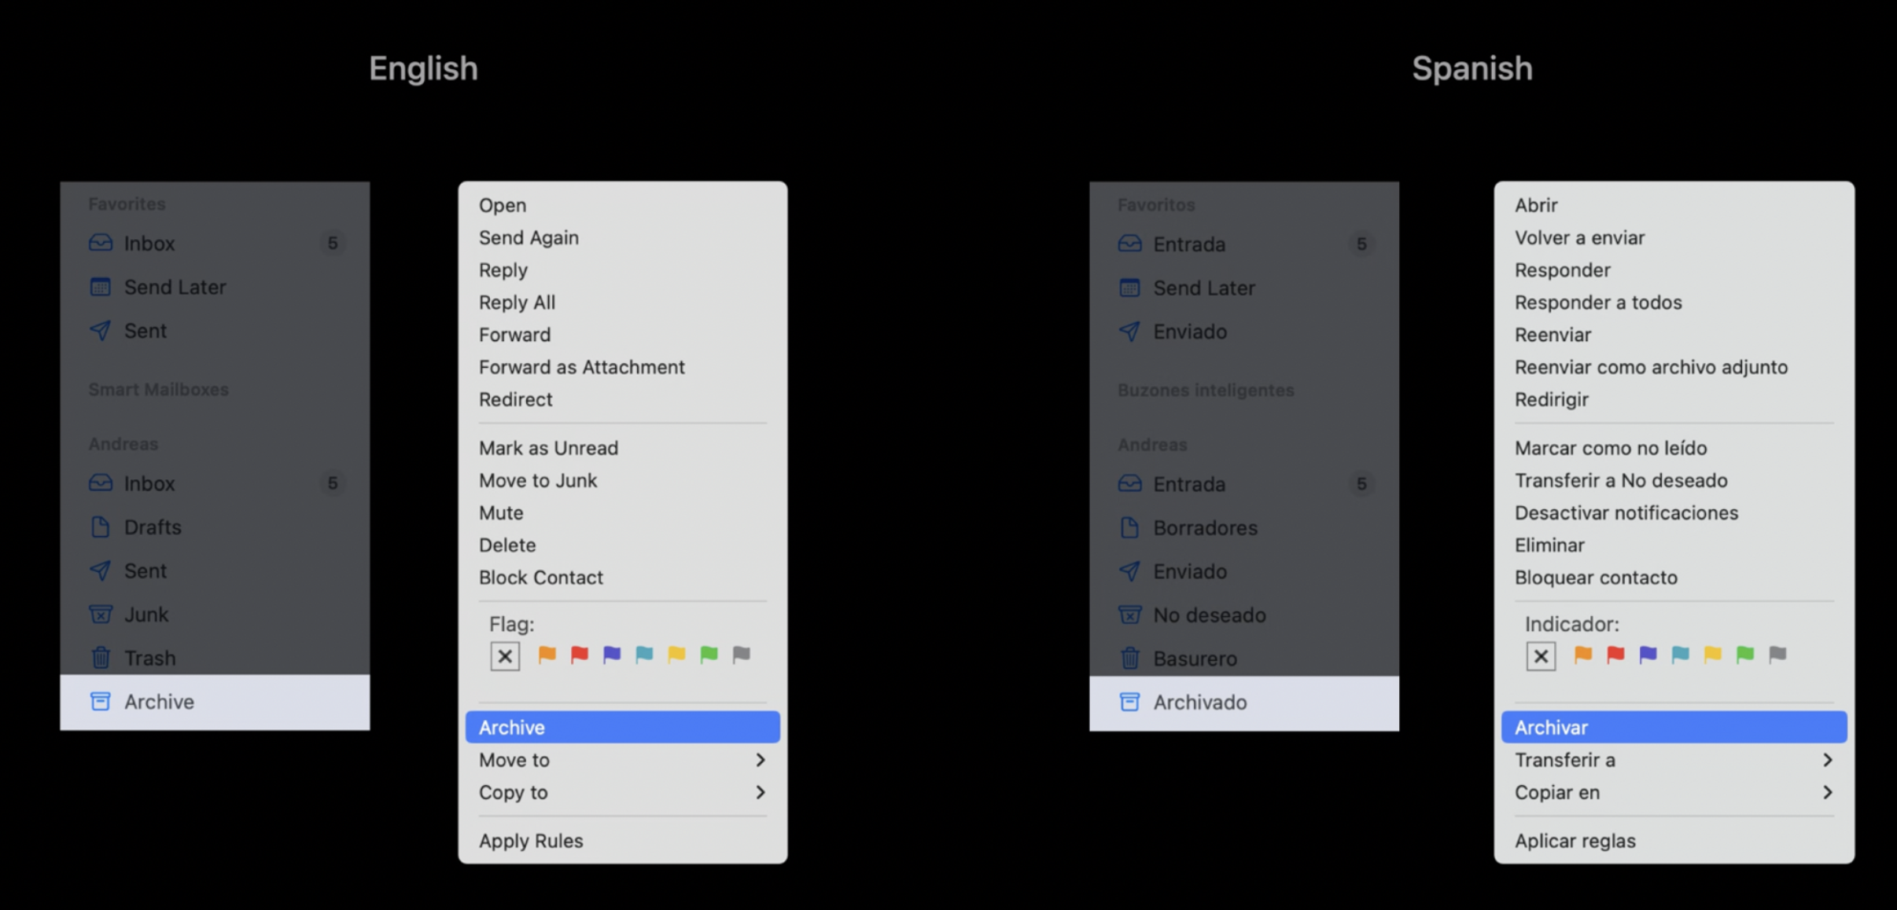The width and height of the screenshot is (1897, 910).
Task: Pick the red flag in English menu
Action: [580, 655]
